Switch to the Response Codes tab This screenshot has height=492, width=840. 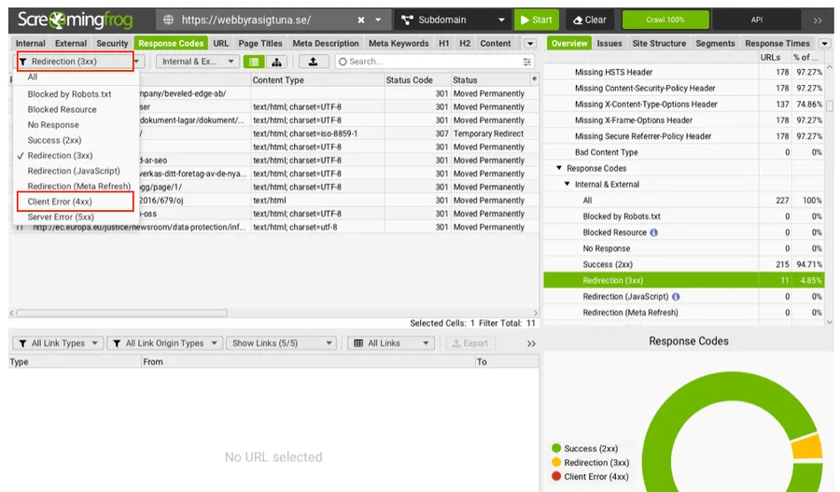tap(171, 43)
